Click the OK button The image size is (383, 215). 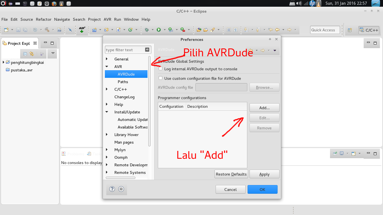point(262,189)
